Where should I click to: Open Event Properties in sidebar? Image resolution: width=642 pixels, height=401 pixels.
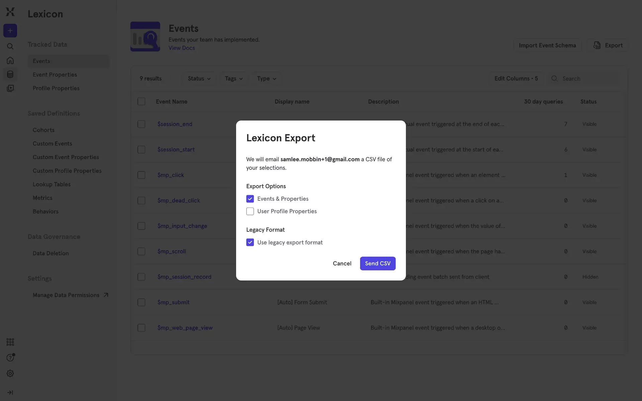(55, 75)
